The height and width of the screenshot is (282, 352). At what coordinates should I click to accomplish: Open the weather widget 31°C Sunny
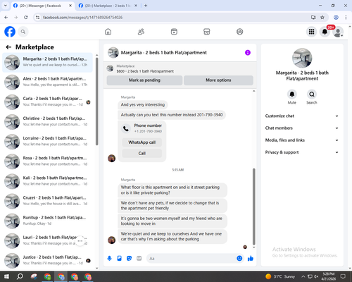pos(280,276)
